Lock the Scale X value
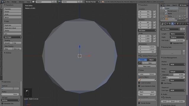The image size is (189, 106). [x=154, y=36]
